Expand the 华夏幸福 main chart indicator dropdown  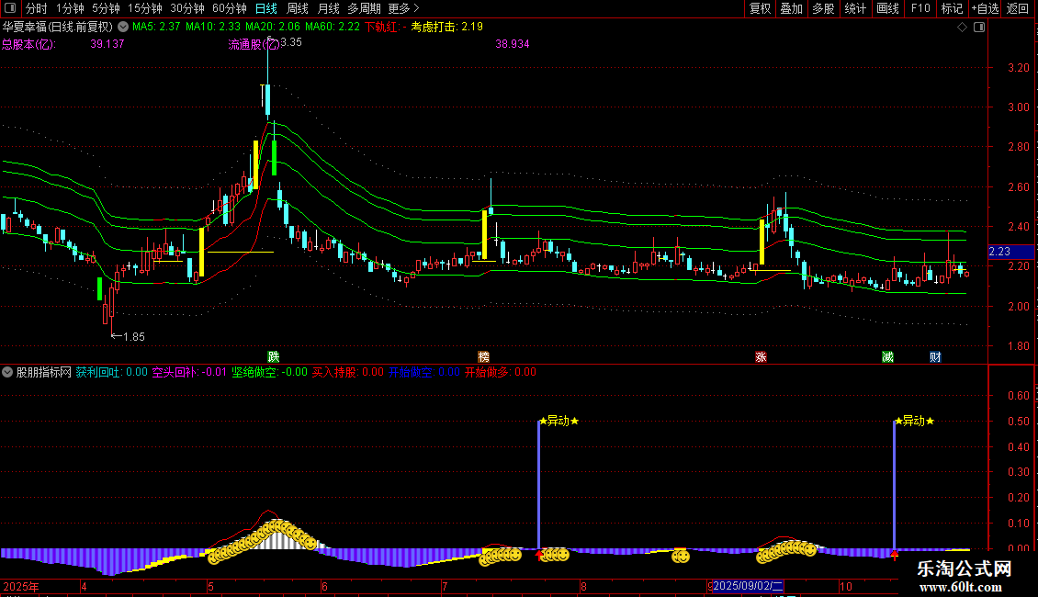coord(124,27)
